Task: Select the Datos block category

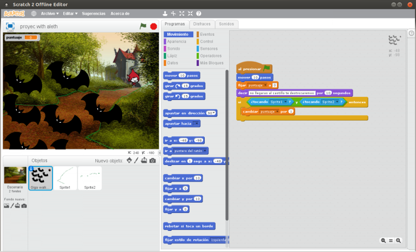Action: pyautogui.click(x=171, y=63)
